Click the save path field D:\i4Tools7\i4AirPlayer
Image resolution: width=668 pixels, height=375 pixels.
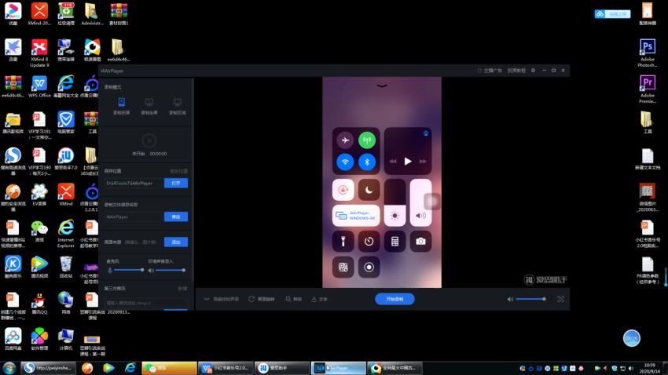coord(134,183)
